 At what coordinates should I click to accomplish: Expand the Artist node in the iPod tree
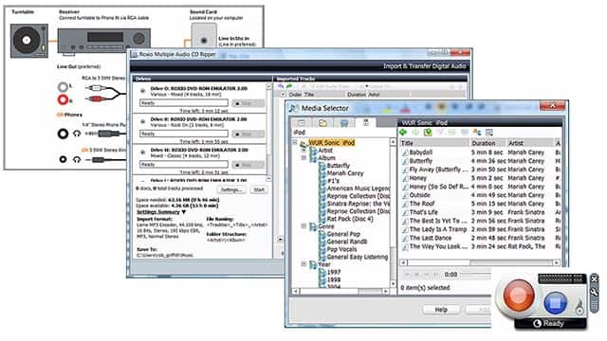click(x=303, y=150)
